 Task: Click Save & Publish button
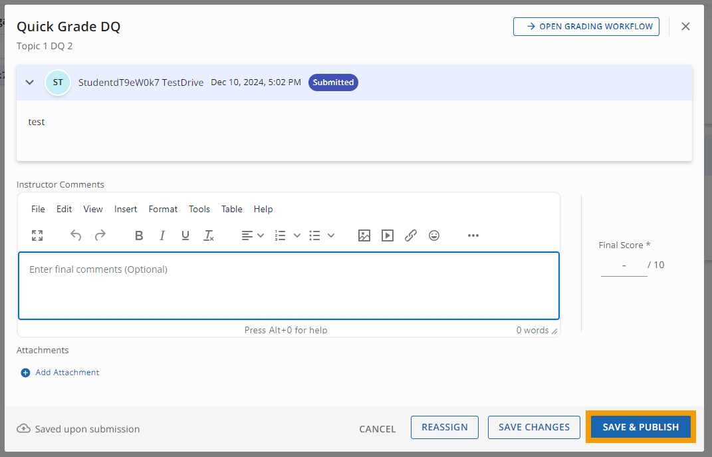[x=640, y=427]
